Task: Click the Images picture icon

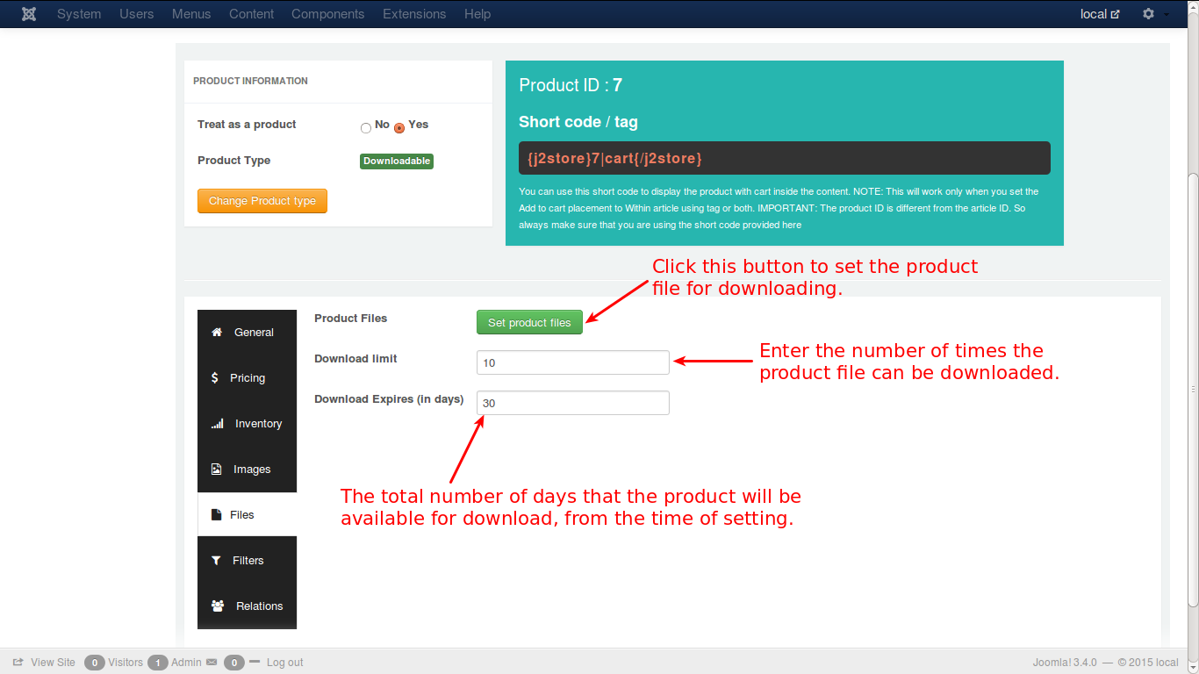Action: [217, 470]
